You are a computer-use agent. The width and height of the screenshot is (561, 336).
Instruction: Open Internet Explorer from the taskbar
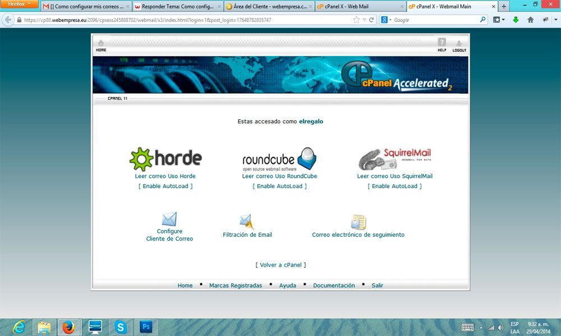(x=19, y=327)
